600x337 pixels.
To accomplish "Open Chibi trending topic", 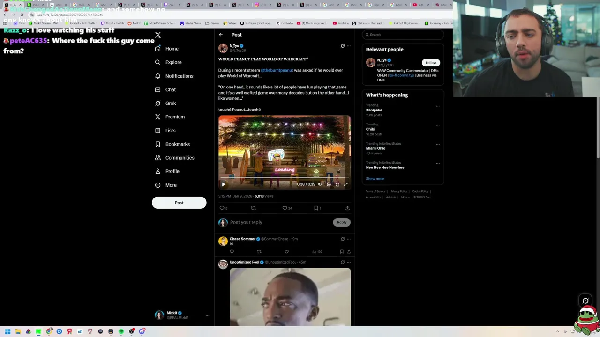I will 370,129.
